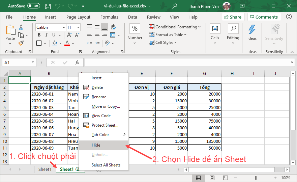This screenshot has height=182, width=297.
Task: Choose Hide from the context menu
Action: pyautogui.click(x=103, y=145)
